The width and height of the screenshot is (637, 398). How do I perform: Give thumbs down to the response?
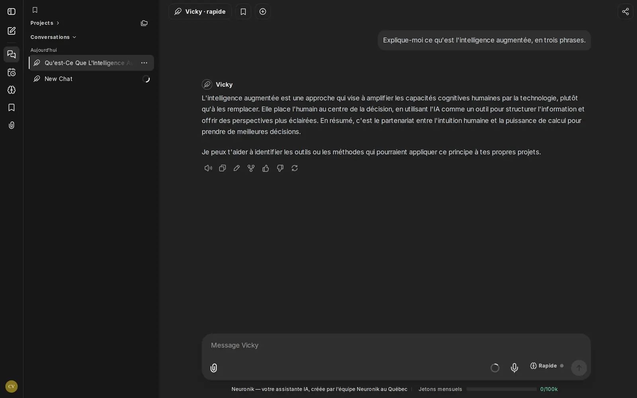[280, 168]
